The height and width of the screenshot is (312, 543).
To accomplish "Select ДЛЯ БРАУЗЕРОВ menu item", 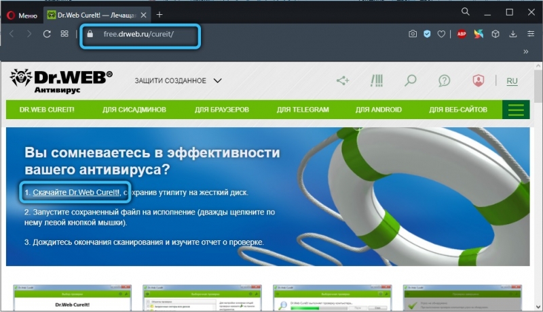I will click(222, 110).
